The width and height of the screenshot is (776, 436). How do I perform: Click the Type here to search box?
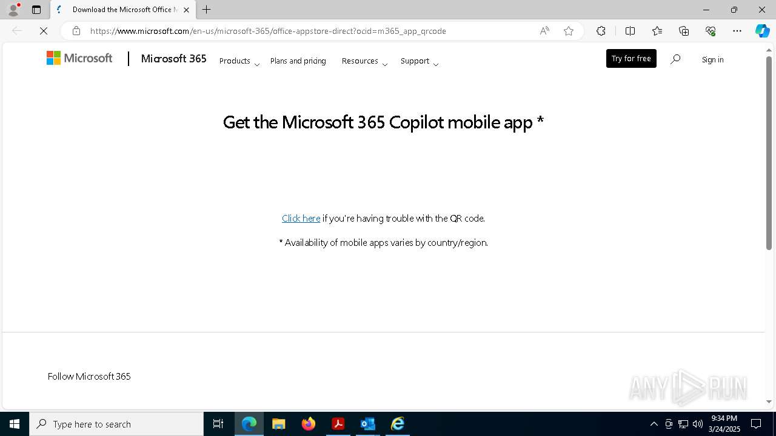coord(116,424)
